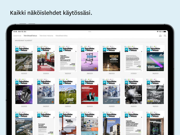Viewport: 180px width, 135px height.
Task: Open the Uusimmat tab
Action: (17, 36)
